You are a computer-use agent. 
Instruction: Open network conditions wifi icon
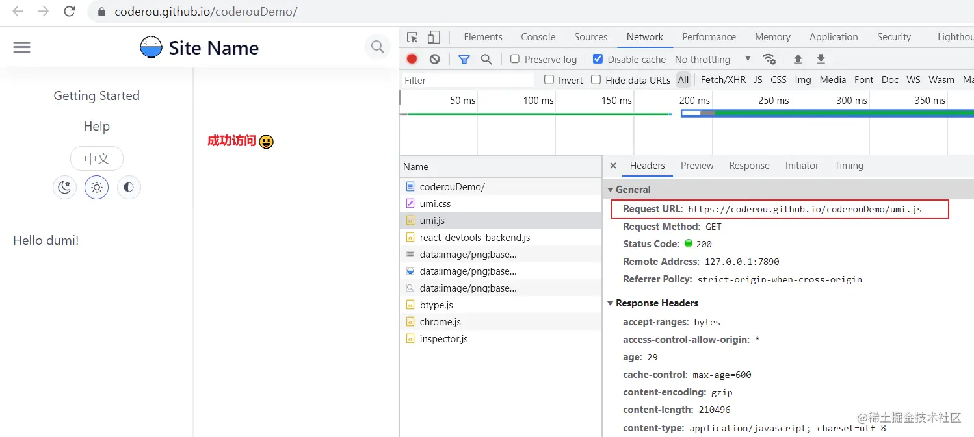[x=769, y=59]
